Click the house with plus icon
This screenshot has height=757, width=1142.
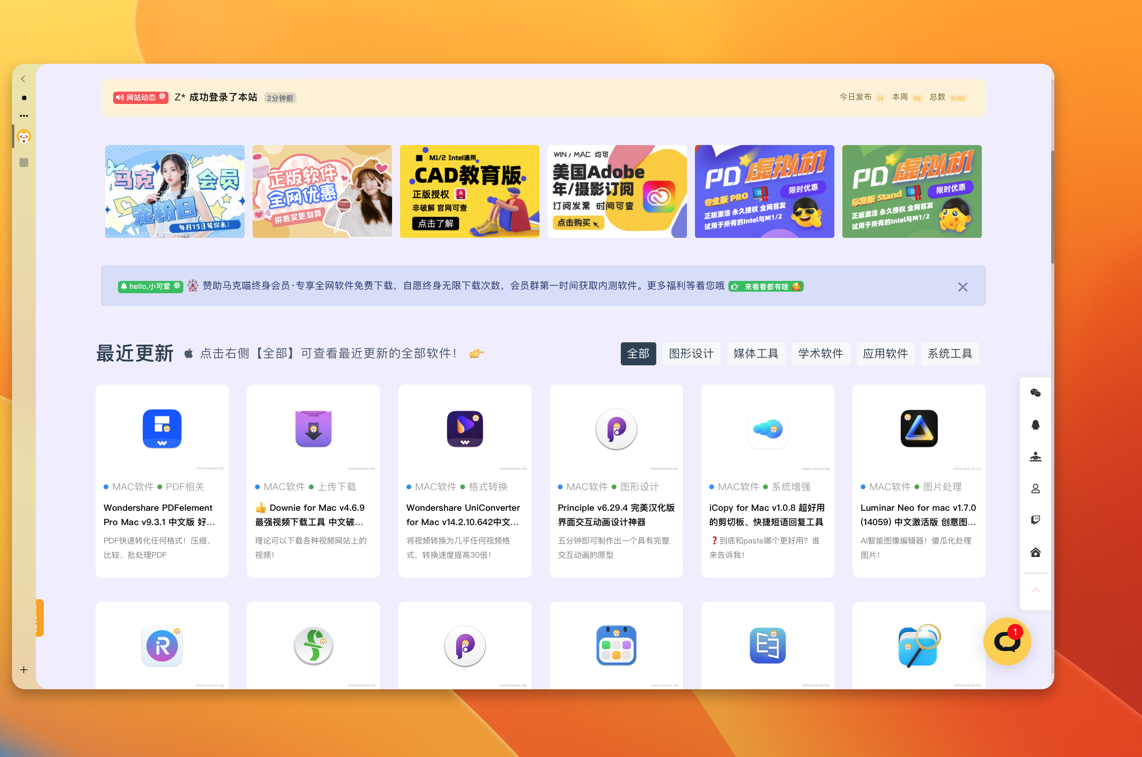tap(1035, 552)
